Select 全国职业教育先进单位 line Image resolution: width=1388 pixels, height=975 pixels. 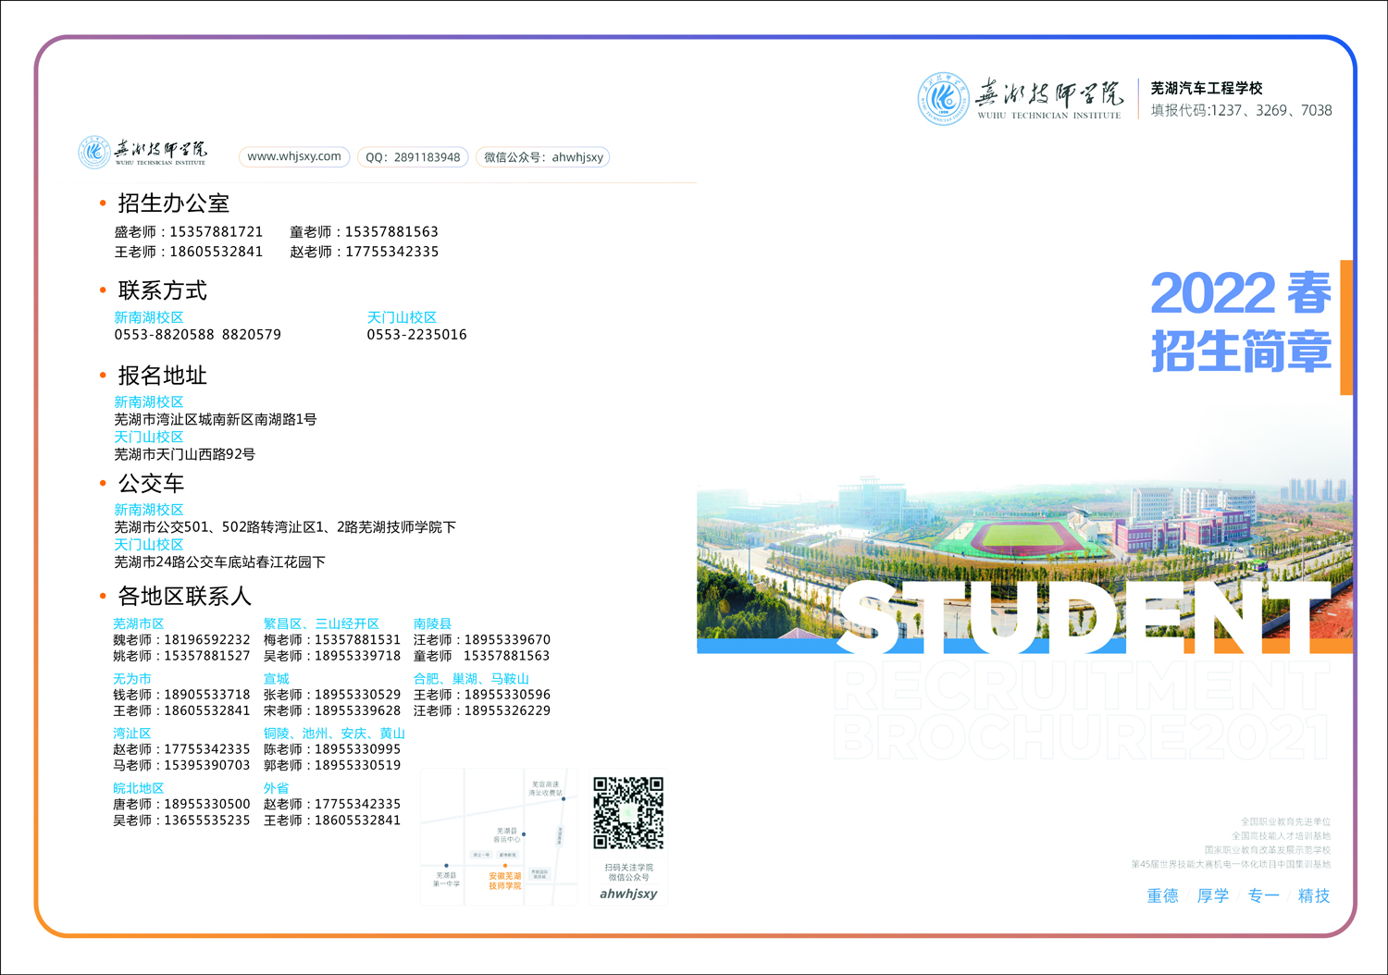(x=1285, y=821)
